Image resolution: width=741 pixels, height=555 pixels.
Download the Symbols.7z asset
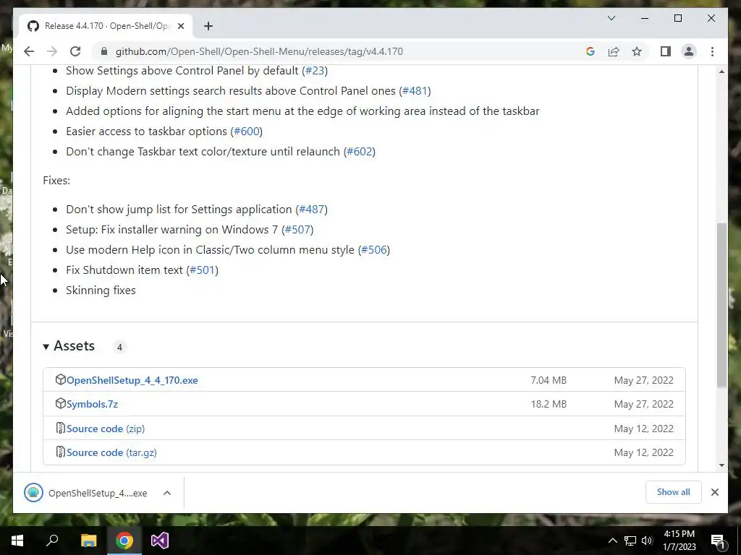92,405
